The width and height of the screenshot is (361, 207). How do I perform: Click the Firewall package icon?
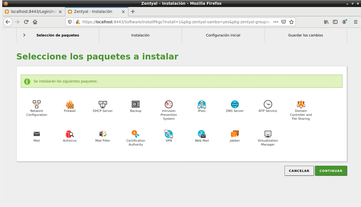[70, 104]
